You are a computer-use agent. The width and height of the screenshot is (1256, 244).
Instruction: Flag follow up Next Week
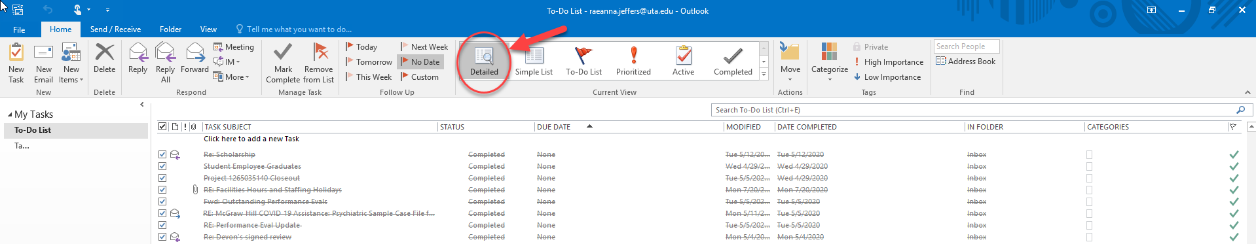pos(424,47)
